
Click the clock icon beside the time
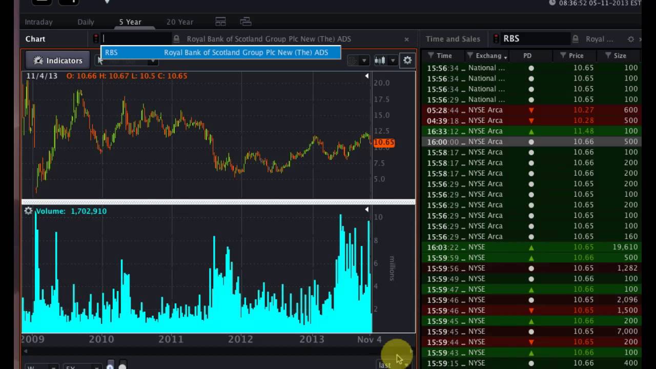coord(552,3)
